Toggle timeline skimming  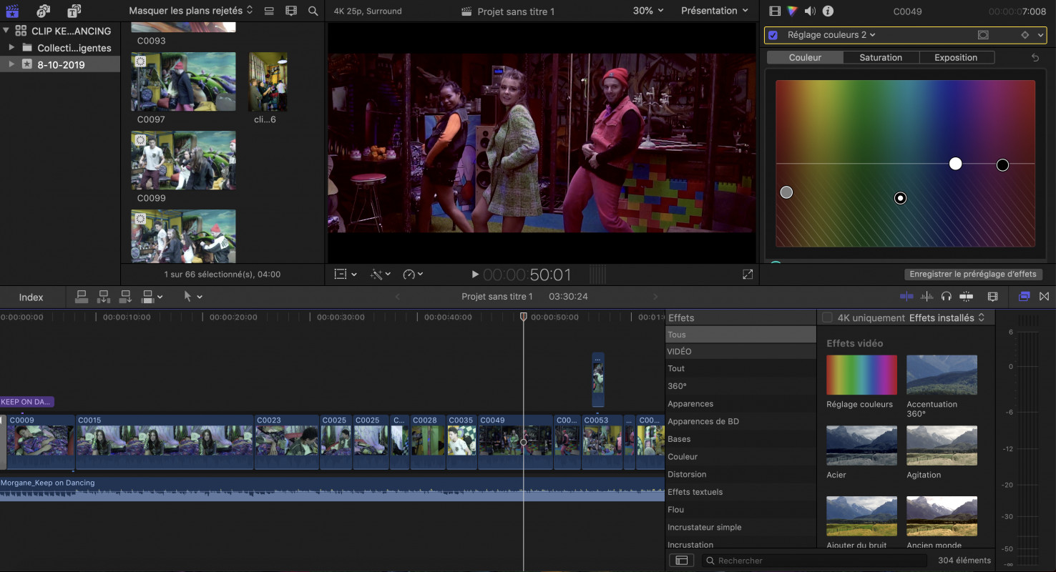click(906, 296)
